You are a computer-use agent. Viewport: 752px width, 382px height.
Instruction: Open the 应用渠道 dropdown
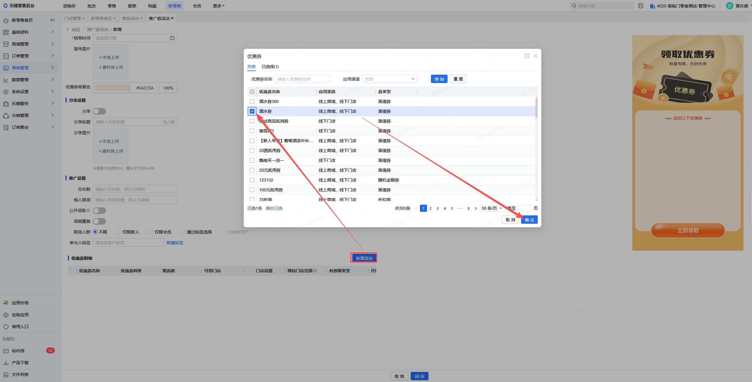pos(389,79)
